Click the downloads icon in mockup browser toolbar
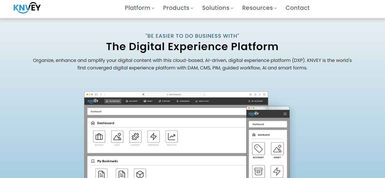Viewport: 385px width, 178px height. coord(250,94)
